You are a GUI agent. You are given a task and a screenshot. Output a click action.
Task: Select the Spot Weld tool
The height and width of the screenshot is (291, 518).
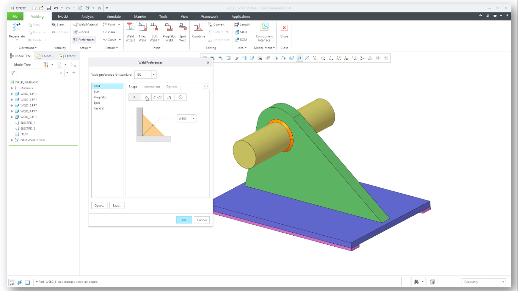182,32
